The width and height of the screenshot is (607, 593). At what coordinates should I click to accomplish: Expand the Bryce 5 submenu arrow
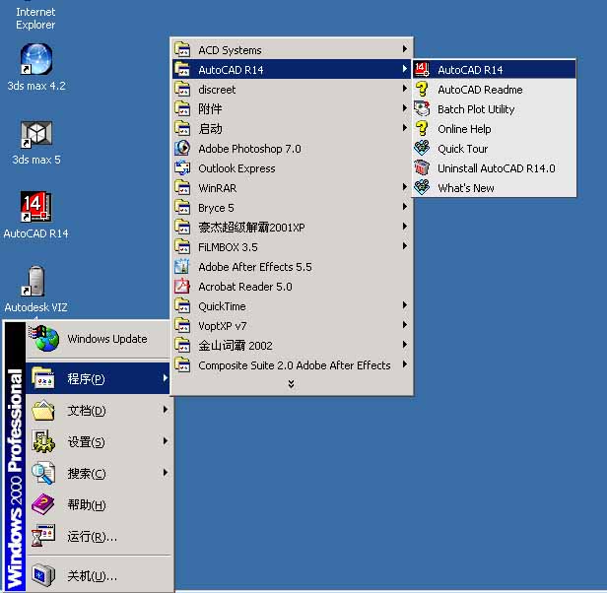[x=405, y=207]
